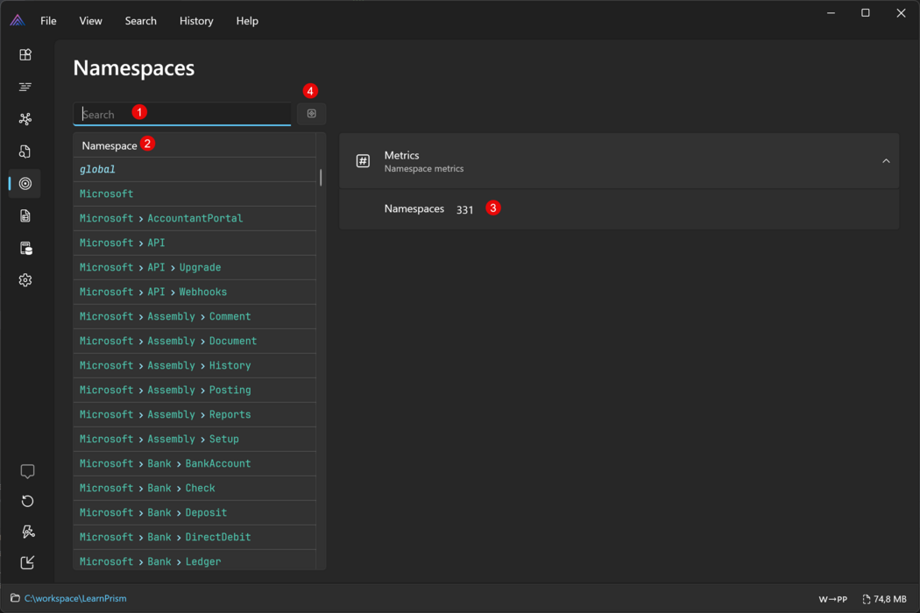
Task: Open settings via the gear icon
Action: (x=25, y=280)
